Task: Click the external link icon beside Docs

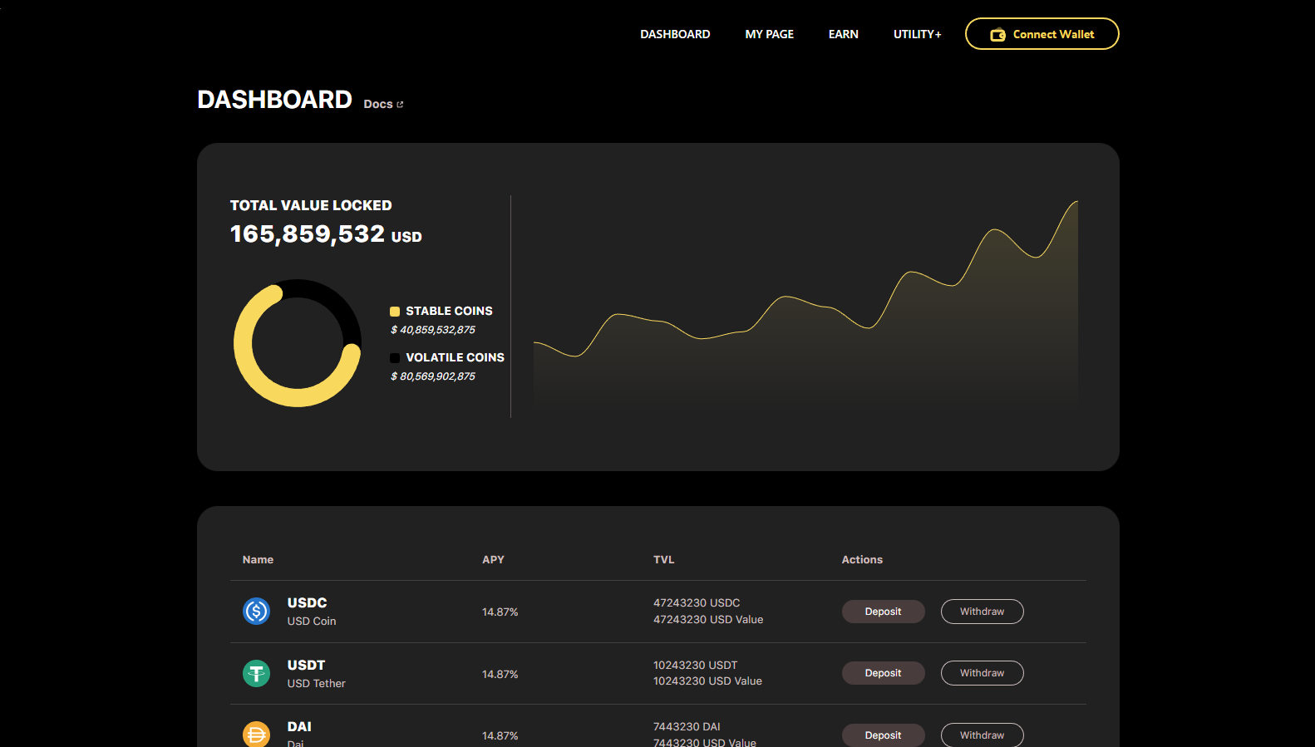Action: [400, 105]
